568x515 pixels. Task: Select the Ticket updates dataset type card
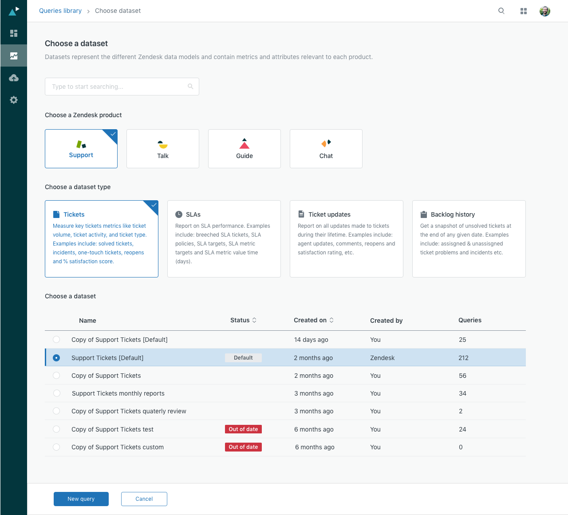coord(347,239)
